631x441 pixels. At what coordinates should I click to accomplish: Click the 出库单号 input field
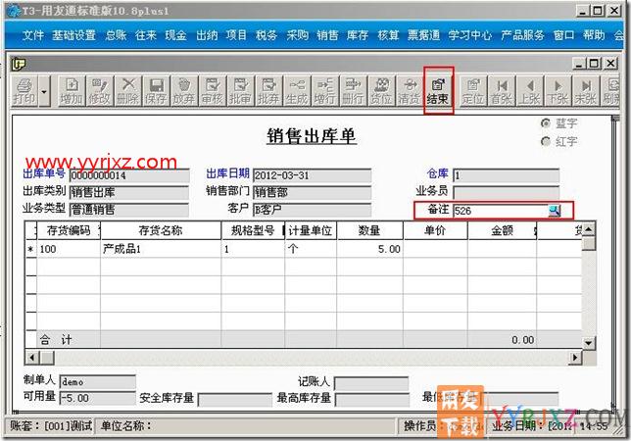[x=129, y=175]
